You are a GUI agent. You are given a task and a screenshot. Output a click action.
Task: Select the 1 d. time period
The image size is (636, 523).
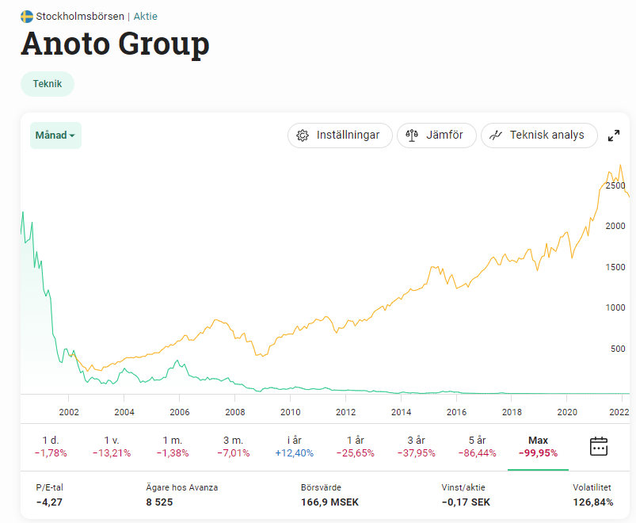(51, 446)
